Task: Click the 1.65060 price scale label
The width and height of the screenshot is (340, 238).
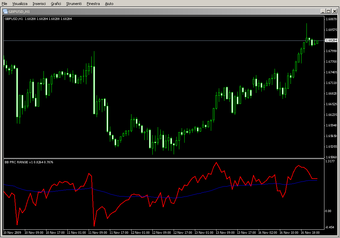Action: coord(332,157)
